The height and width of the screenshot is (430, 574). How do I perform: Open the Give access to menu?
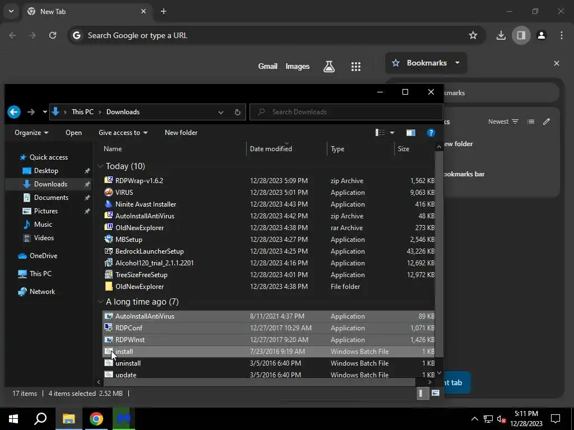coord(123,133)
